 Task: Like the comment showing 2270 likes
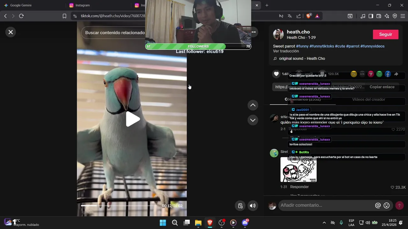(x=393, y=129)
